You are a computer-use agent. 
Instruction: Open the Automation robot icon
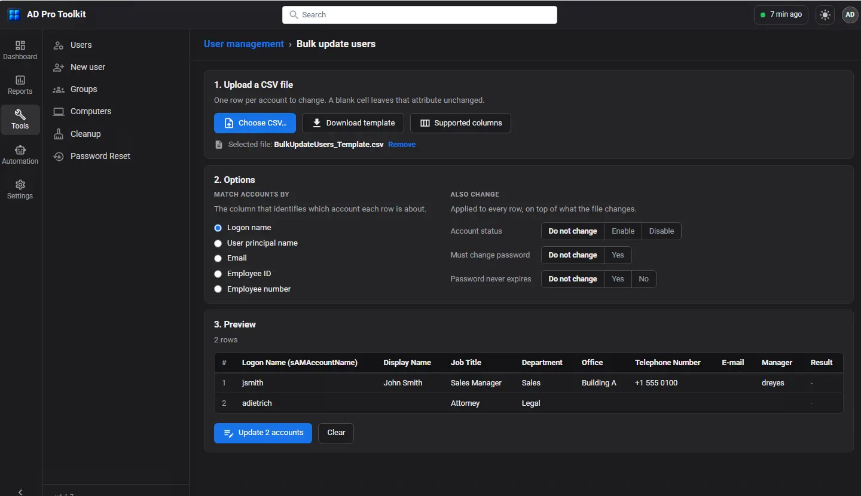(x=20, y=150)
